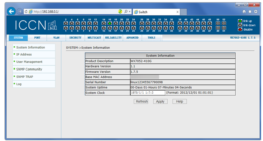Open the PORT menu tab
The image size is (263, 141).
37,38
